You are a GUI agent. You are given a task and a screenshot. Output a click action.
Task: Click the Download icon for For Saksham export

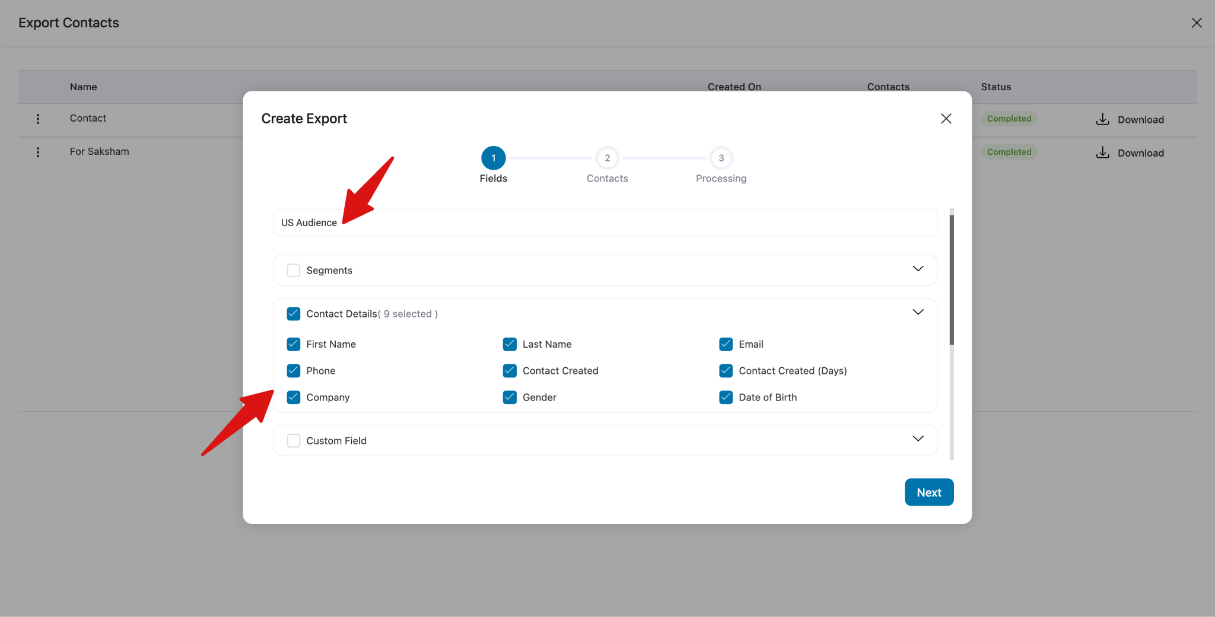[x=1103, y=152]
